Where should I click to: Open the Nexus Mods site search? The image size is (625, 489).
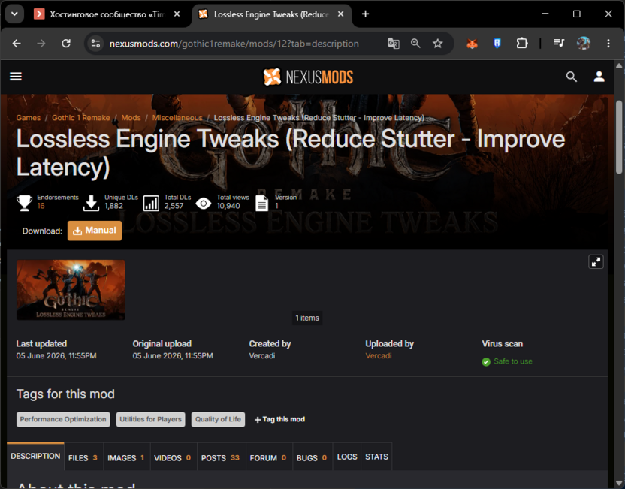click(571, 77)
